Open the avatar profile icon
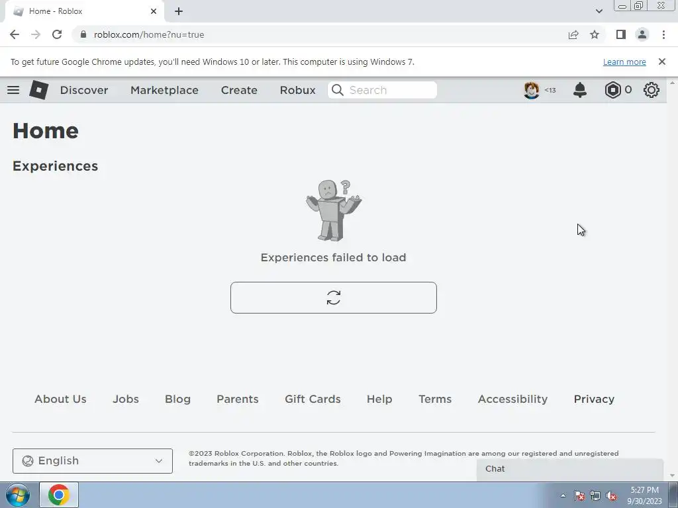678x508 pixels. pyautogui.click(x=532, y=90)
